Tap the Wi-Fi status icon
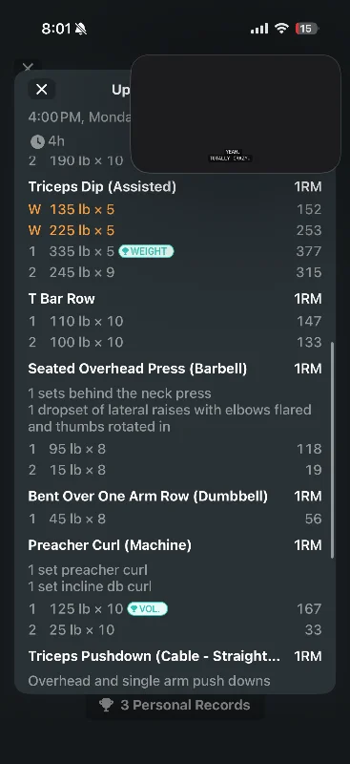The image size is (350, 764). (281, 29)
